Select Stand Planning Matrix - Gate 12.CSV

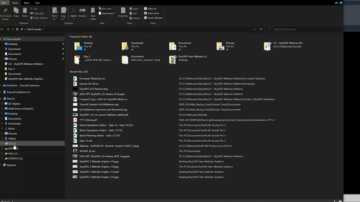pos(100,136)
